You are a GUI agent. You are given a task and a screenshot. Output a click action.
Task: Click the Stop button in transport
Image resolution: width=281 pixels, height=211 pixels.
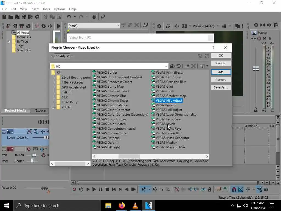tap(107, 190)
